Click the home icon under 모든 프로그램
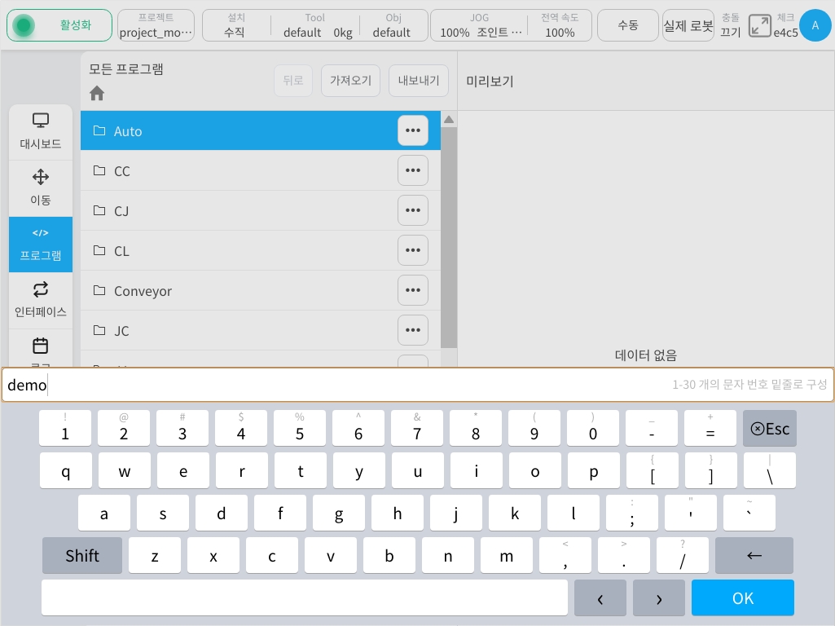835x626 pixels. point(97,94)
